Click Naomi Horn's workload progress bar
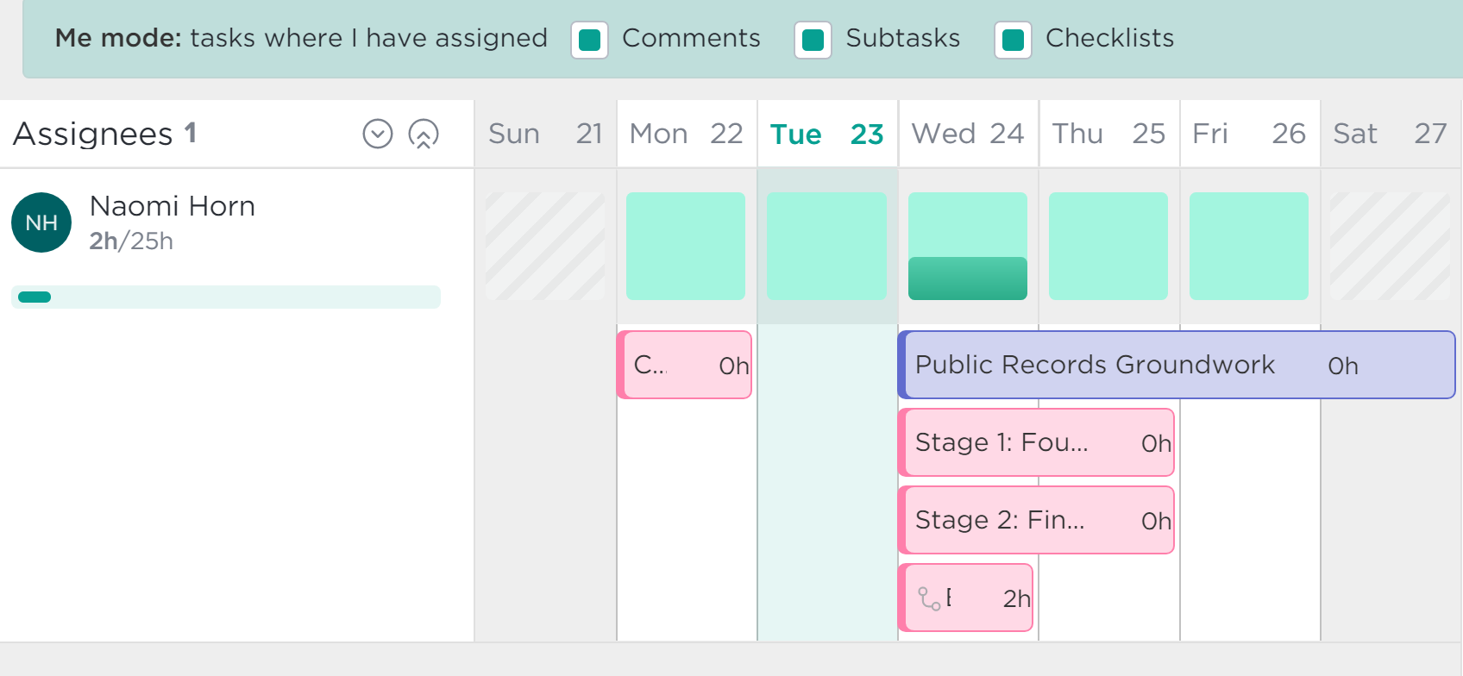The height and width of the screenshot is (676, 1463). coord(226,297)
